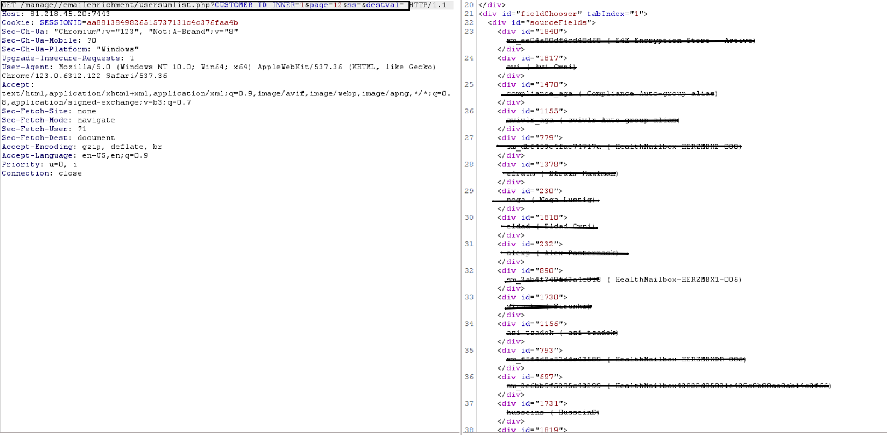The height and width of the screenshot is (435, 887).
Task: Click response line number 29
Action: pos(469,191)
